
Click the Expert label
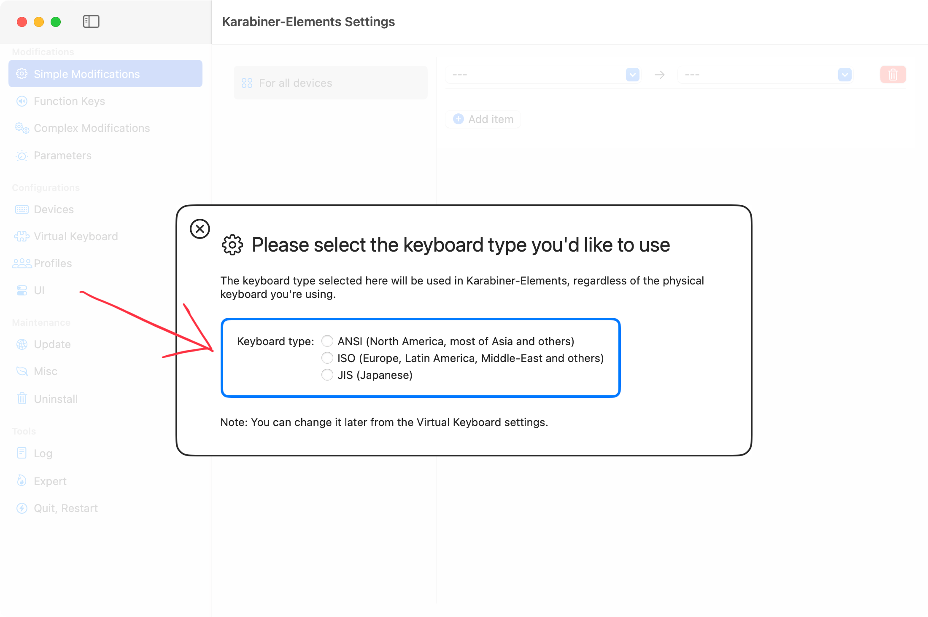point(50,481)
